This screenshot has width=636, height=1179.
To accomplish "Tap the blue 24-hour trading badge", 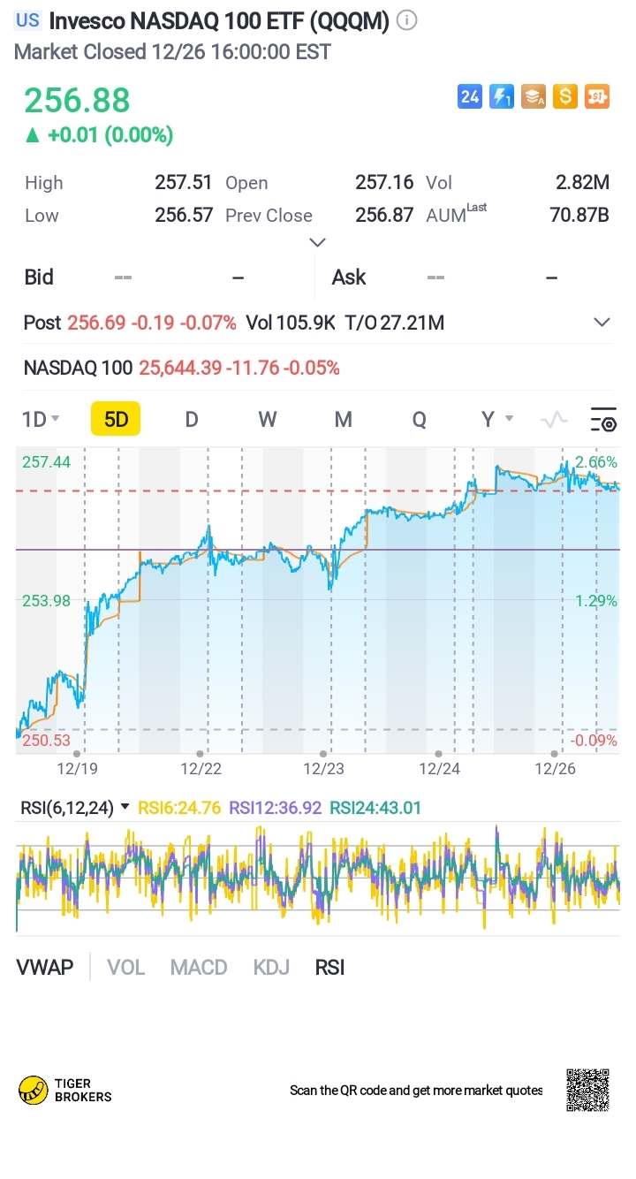I will 470,96.
